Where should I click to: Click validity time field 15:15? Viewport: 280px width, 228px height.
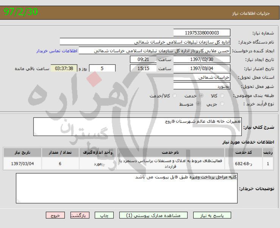tap(143, 69)
